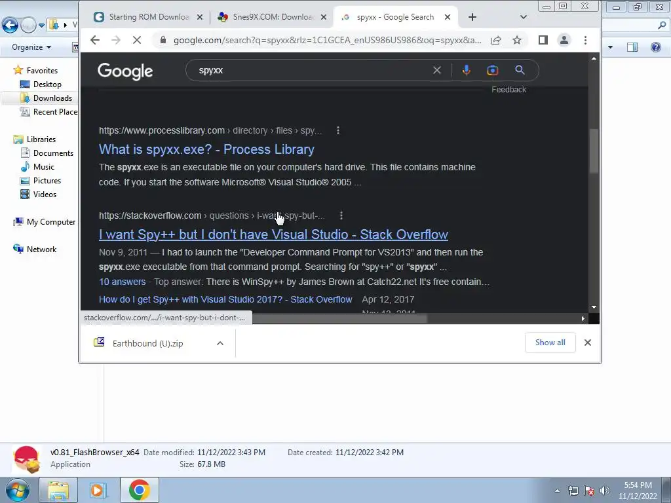Open the options for the Stack Overflow result
The width and height of the screenshot is (671, 503).
pos(341,215)
